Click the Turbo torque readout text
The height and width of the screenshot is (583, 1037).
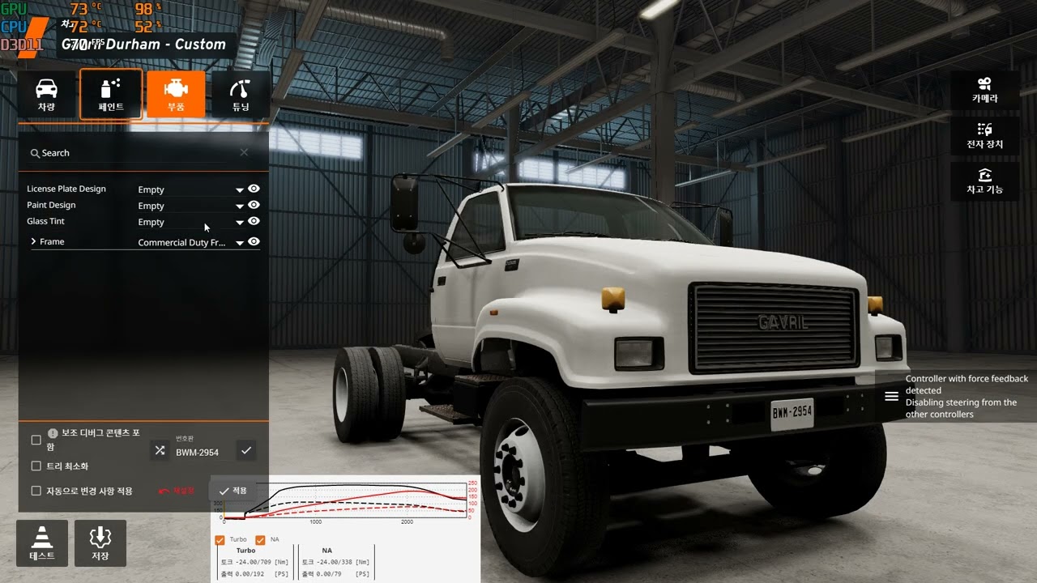click(x=254, y=562)
